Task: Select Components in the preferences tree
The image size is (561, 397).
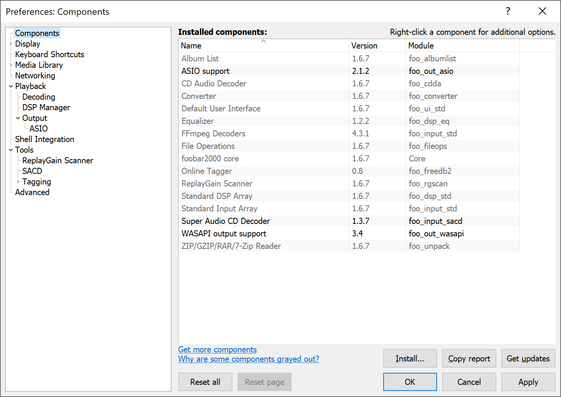Action: (37, 33)
